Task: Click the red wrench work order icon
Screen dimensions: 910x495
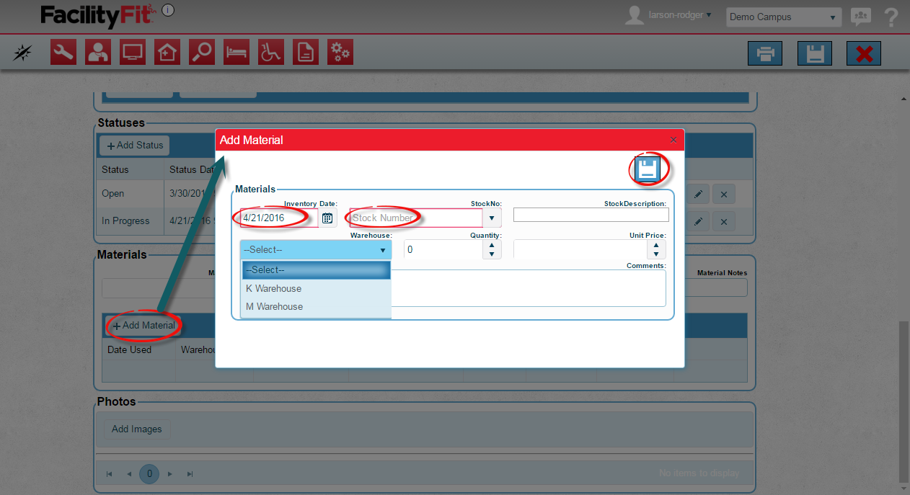Action: (63, 53)
